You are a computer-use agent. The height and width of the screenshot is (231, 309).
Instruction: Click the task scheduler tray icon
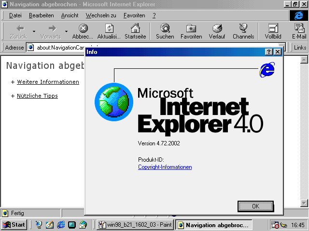point(275,225)
